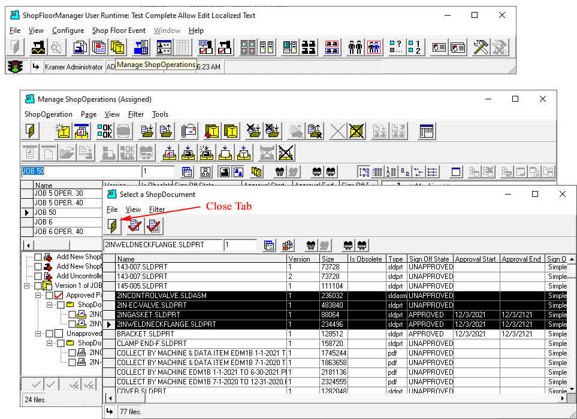This screenshot has width=577, height=419.
Task: Click the filter table icon in Select a ShopDocument
Action: [x=270, y=245]
